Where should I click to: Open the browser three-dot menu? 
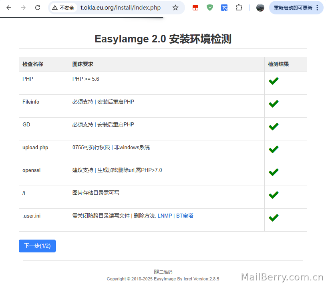pos(317,8)
